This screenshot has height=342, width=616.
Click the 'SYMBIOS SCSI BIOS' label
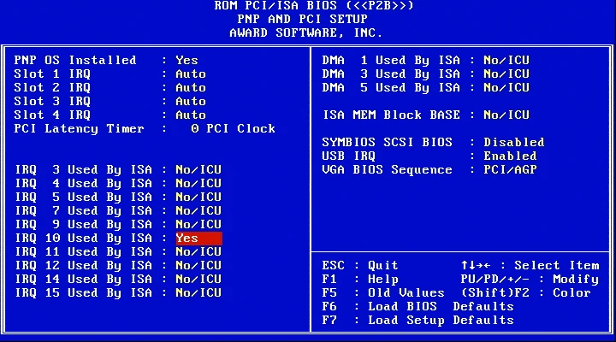click(x=387, y=142)
